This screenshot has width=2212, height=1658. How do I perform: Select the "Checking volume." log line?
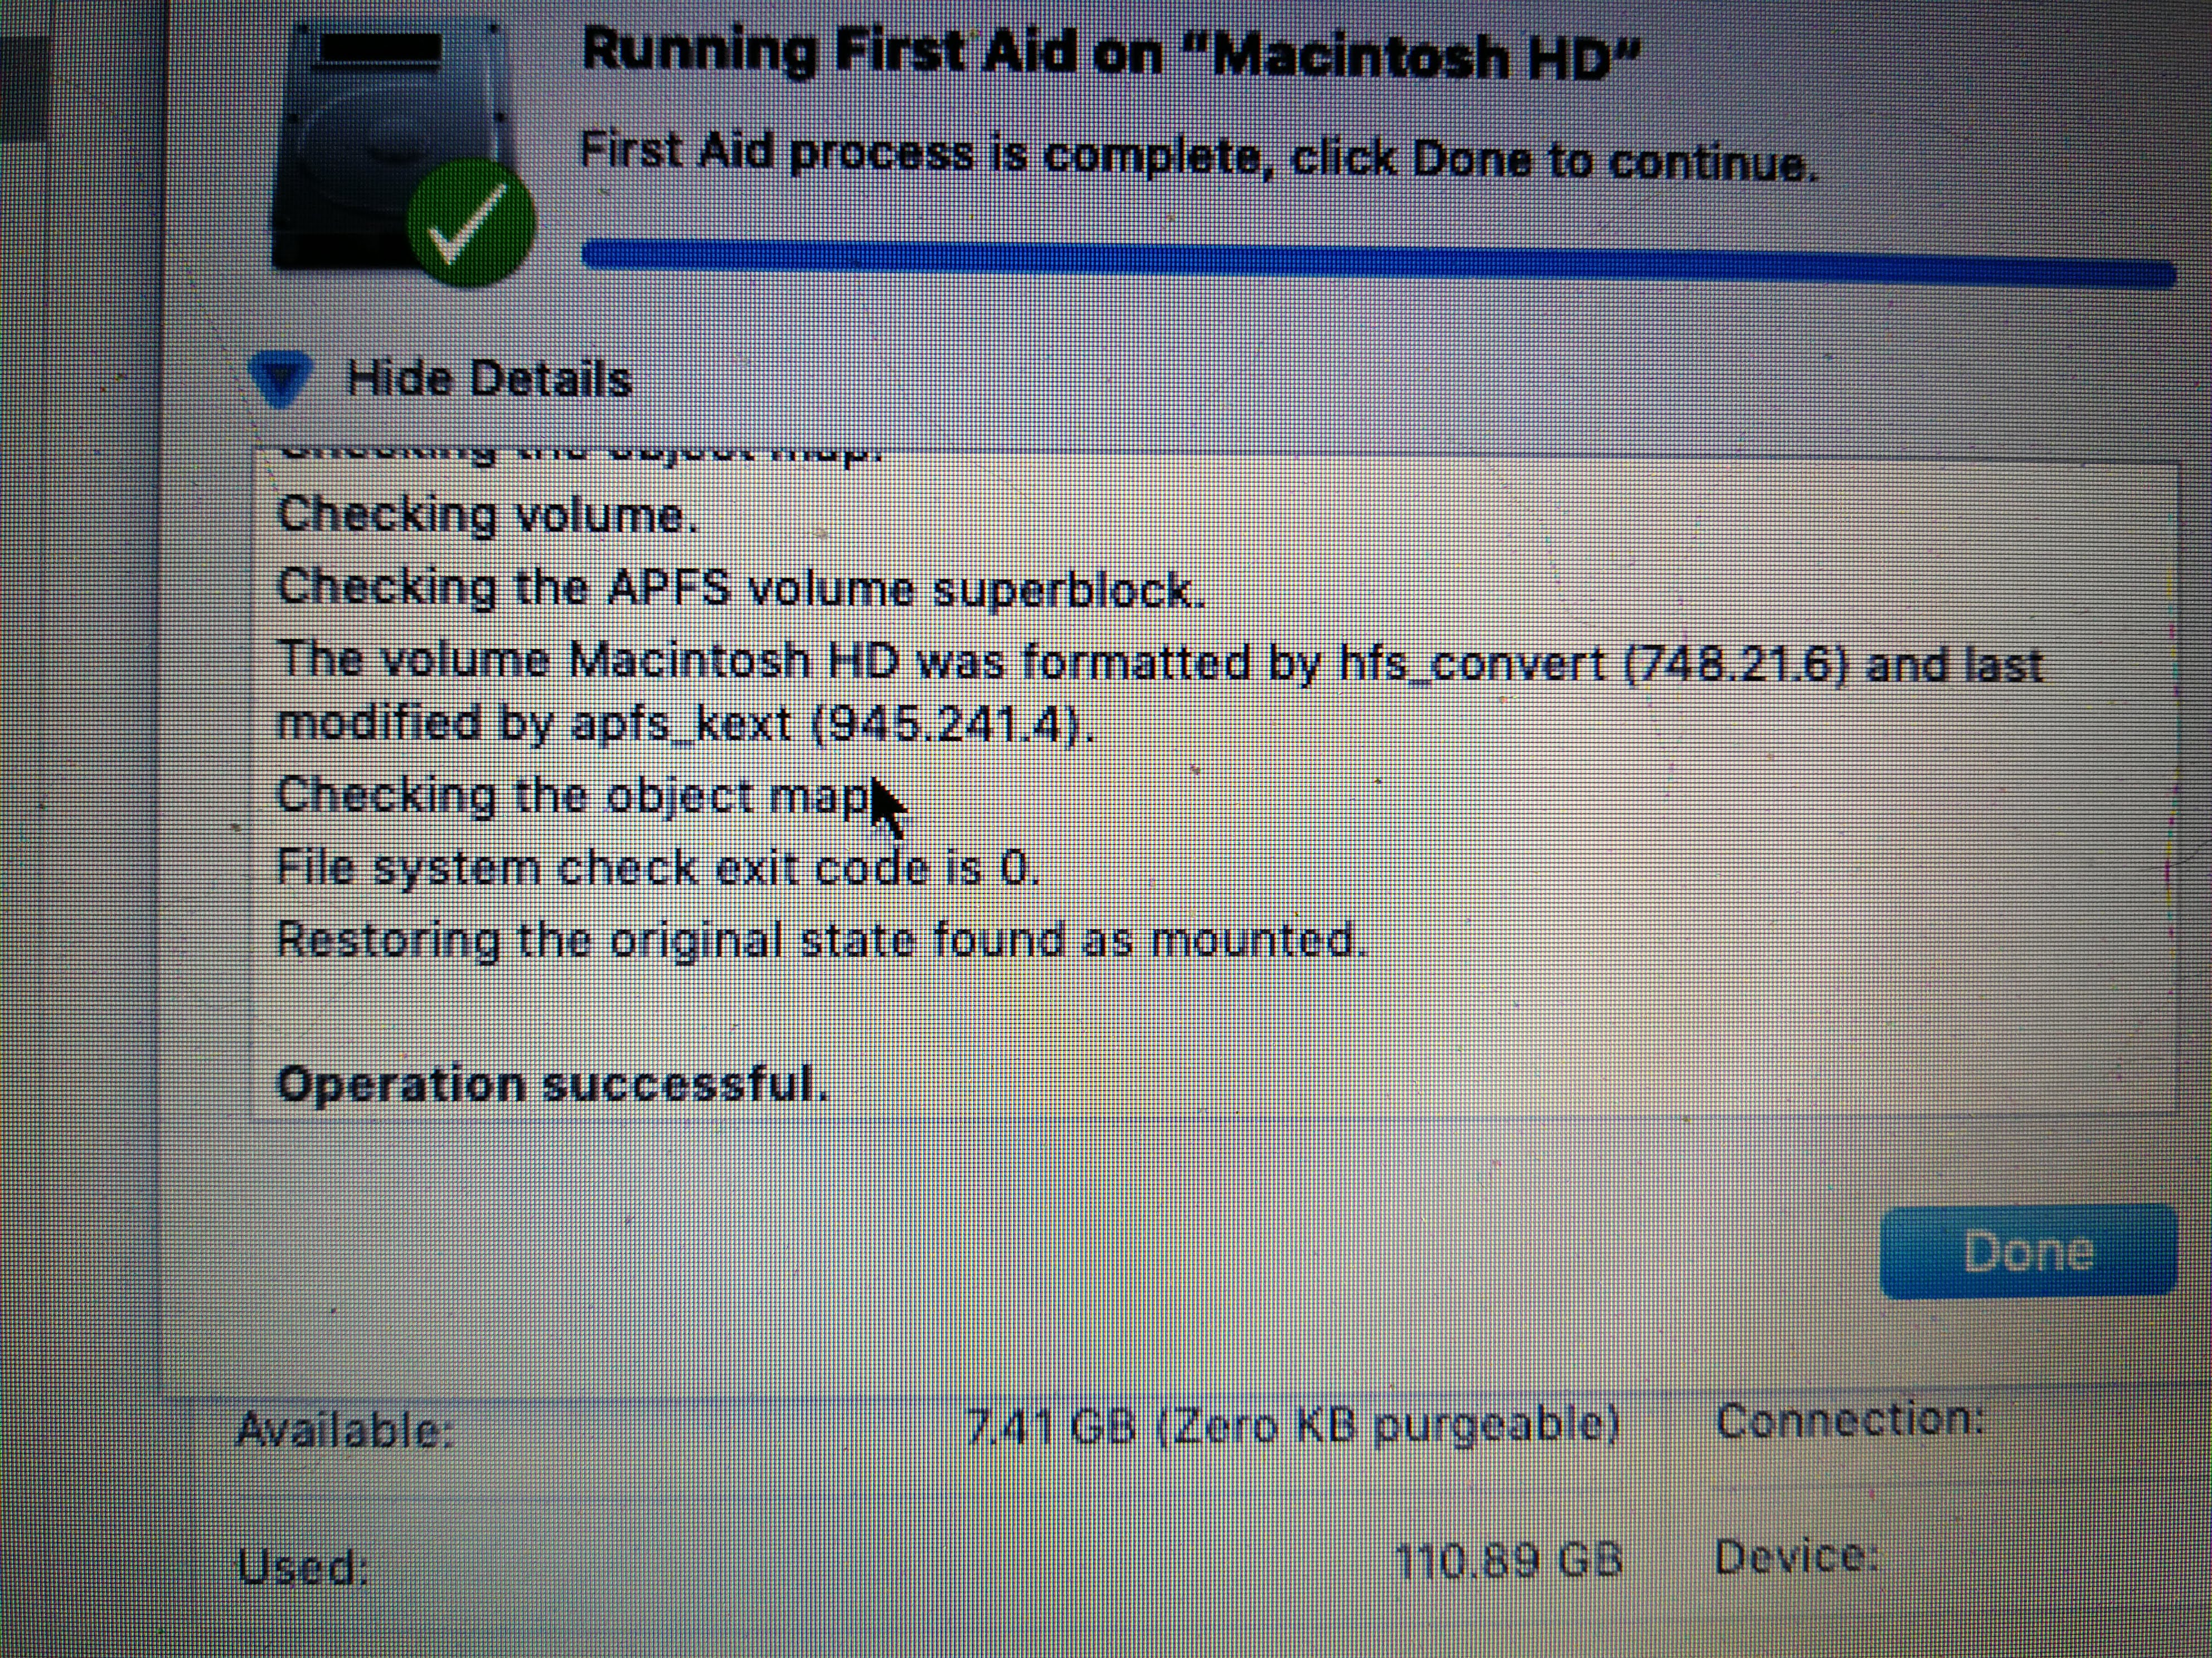[x=486, y=516]
